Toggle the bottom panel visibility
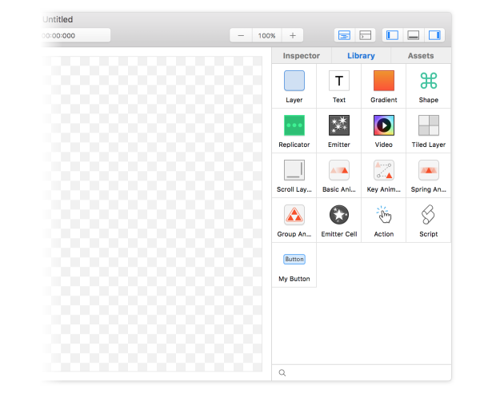This screenshot has height=405, width=480. pyautogui.click(x=414, y=35)
